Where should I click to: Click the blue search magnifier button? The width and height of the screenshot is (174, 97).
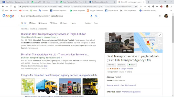[x=96, y=16]
